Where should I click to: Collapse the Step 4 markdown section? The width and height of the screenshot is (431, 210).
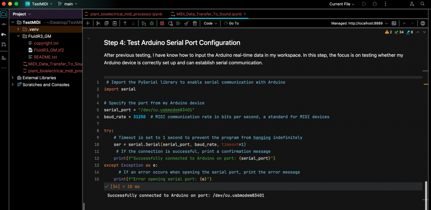[88, 39]
